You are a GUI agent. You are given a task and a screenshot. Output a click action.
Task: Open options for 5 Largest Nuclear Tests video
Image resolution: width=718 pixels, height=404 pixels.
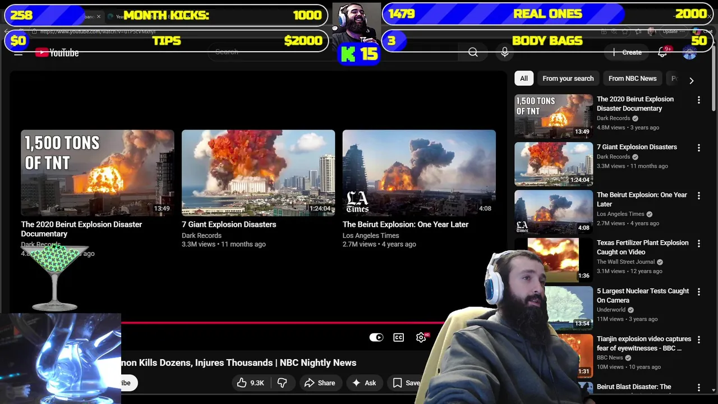click(x=698, y=292)
